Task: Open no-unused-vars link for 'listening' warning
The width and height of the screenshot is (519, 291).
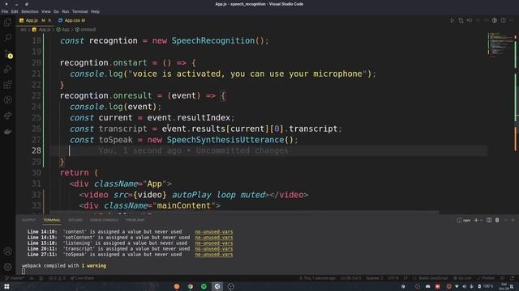Action: point(214,243)
